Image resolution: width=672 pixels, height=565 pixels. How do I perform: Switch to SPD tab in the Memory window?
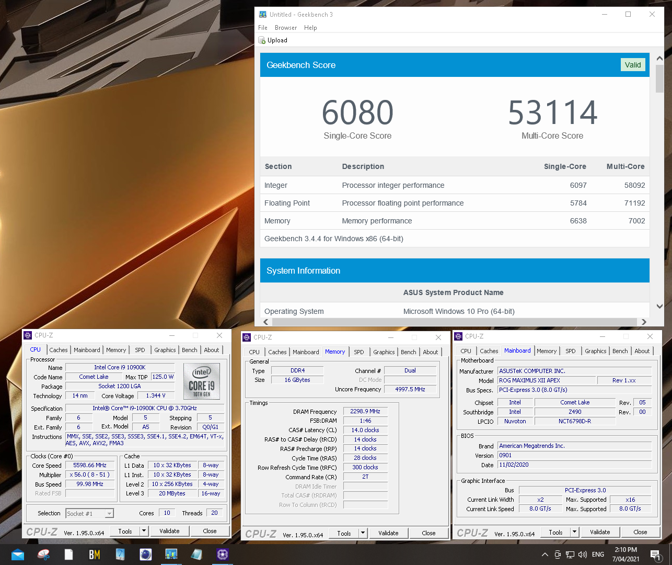[x=359, y=352]
